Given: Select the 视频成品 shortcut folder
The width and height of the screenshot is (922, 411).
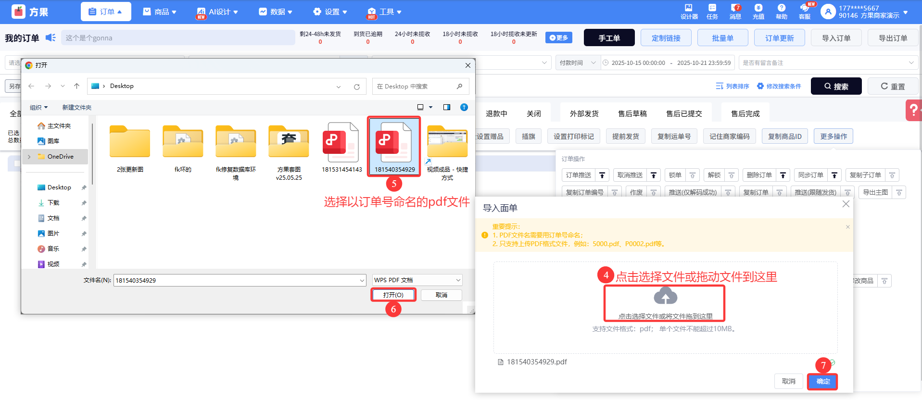Looking at the screenshot, I should 447,153.
